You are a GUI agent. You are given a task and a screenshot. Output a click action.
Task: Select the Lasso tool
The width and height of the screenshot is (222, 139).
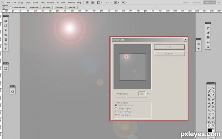coord(209,92)
